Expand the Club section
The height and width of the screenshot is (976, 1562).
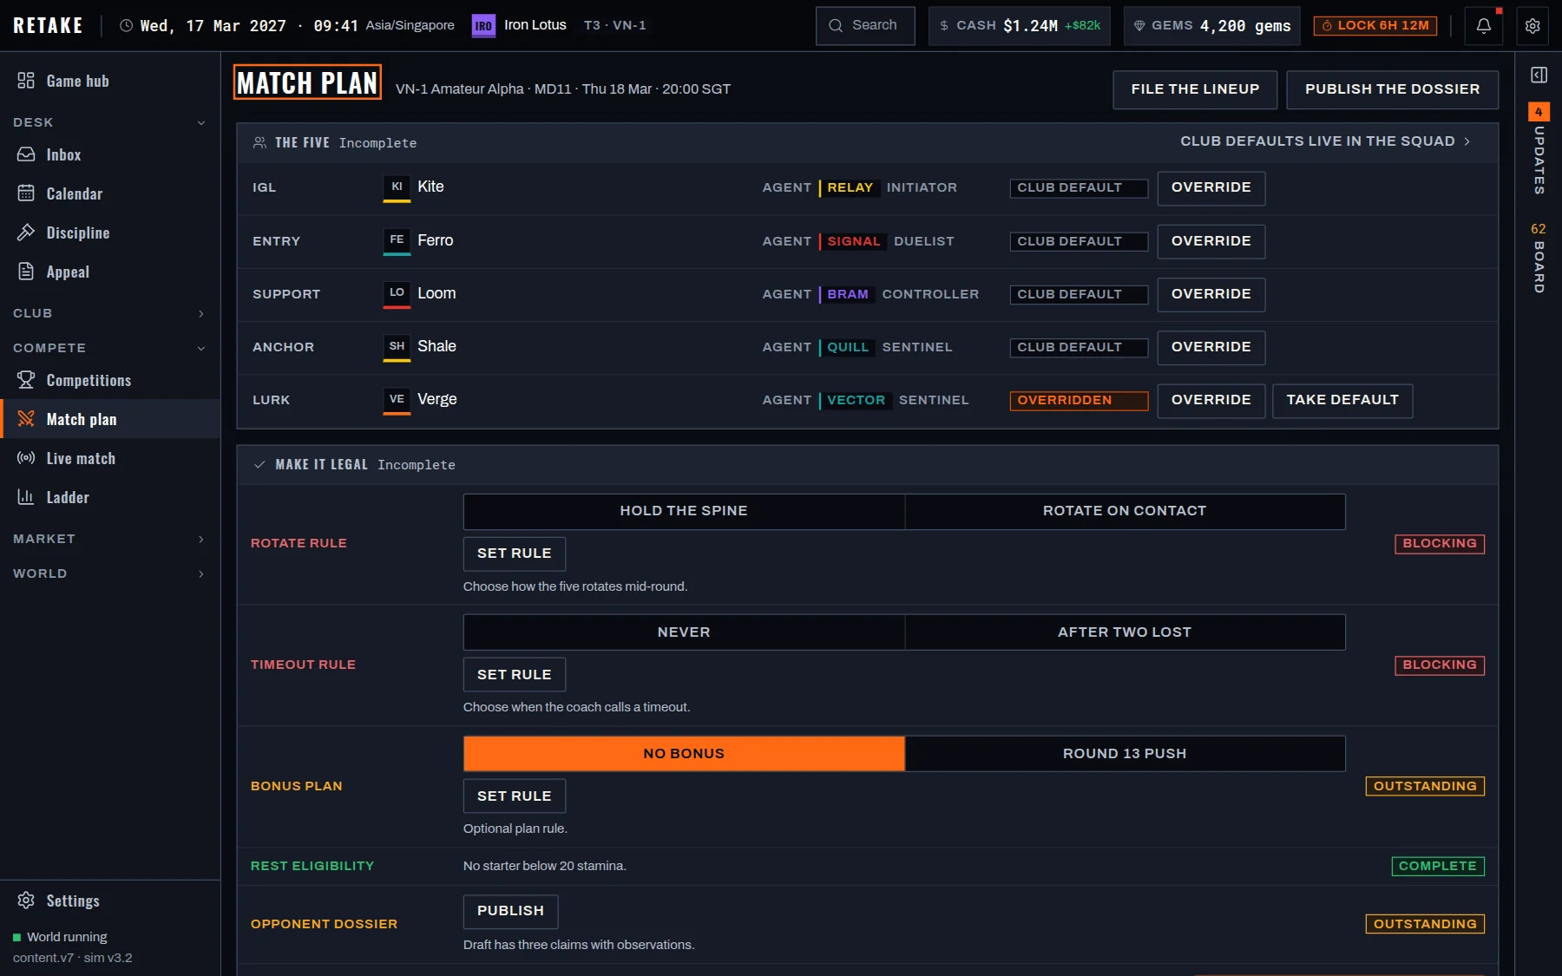point(110,313)
